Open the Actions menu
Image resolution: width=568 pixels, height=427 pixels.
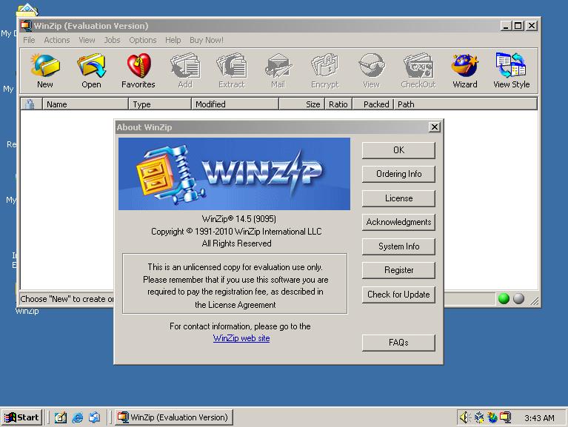pos(57,40)
